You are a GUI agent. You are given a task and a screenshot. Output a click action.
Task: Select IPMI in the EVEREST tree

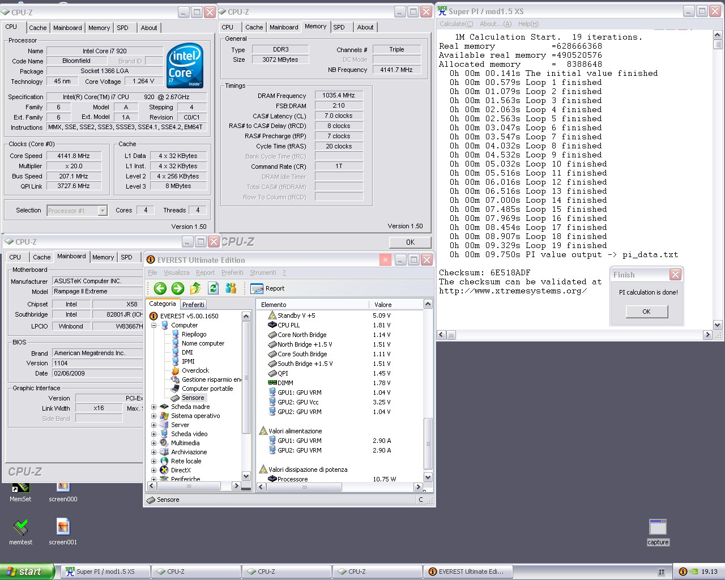point(188,361)
